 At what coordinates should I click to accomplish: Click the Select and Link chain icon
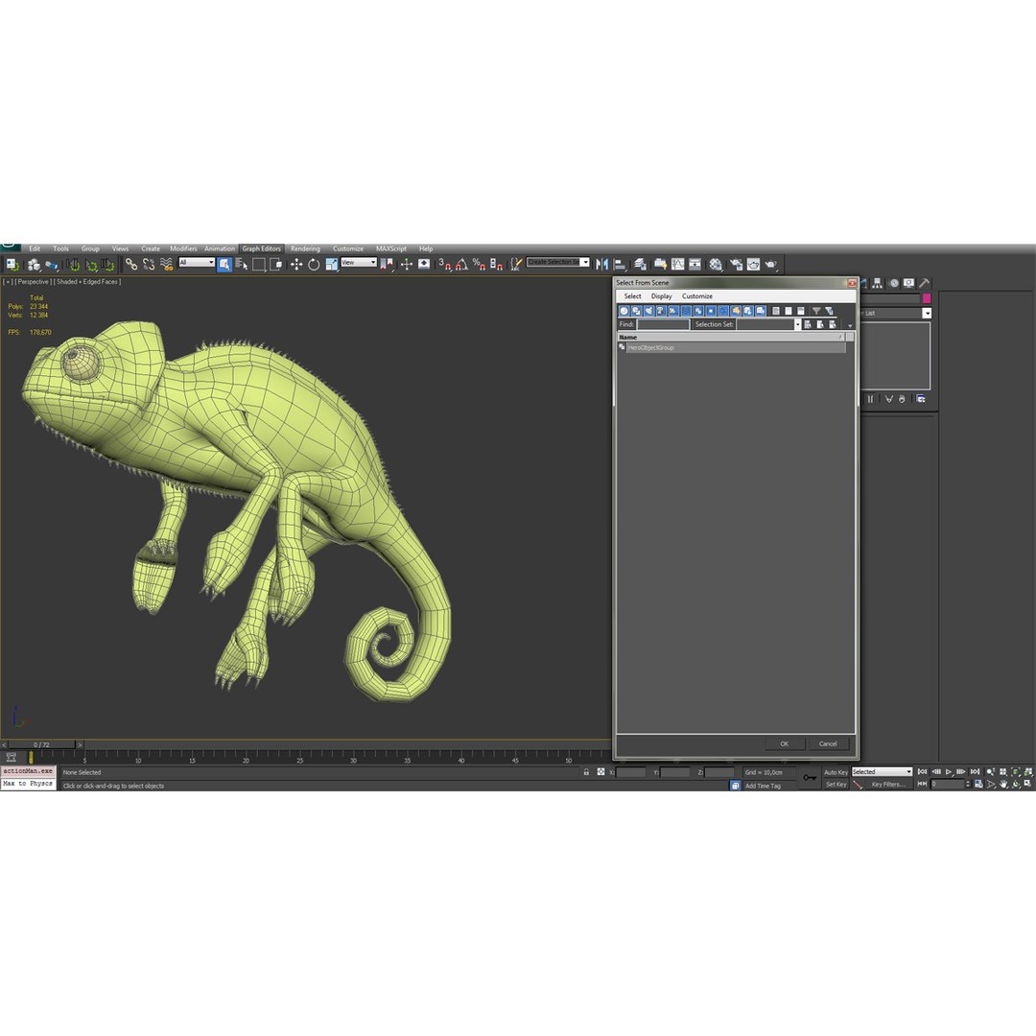point(131,265)
